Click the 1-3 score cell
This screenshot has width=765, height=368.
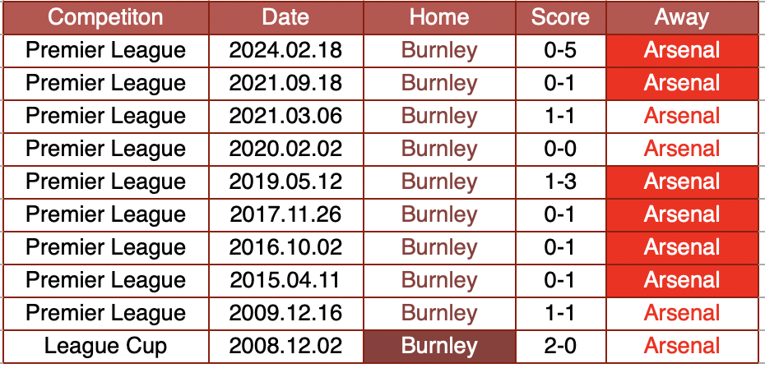click(560, 182)
